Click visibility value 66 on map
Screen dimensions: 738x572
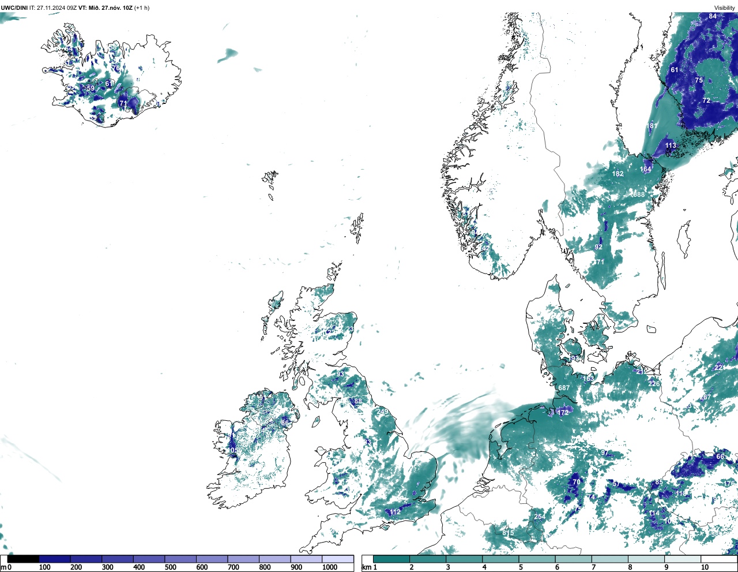pyautogui.click(x=720, y=457)
